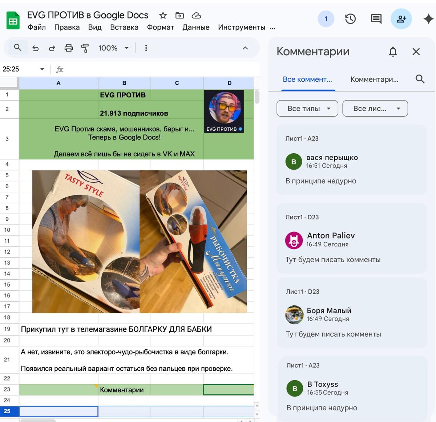Click the vertical scrollbar thumb of the sheet
The width and height of the screenshot is (436, 422).
257,97
